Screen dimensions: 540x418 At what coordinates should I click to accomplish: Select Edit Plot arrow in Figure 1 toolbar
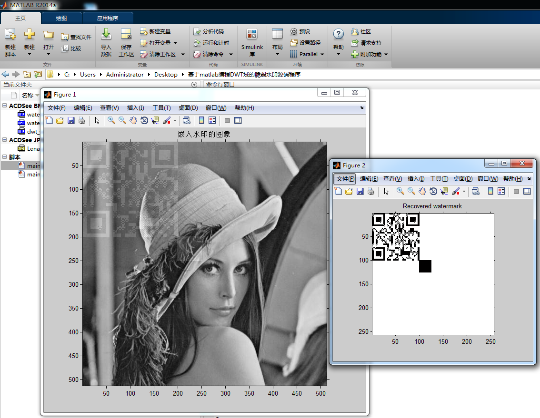point(97,120)
